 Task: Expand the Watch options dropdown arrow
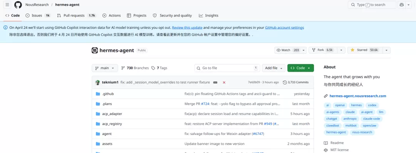click(304, 50)
